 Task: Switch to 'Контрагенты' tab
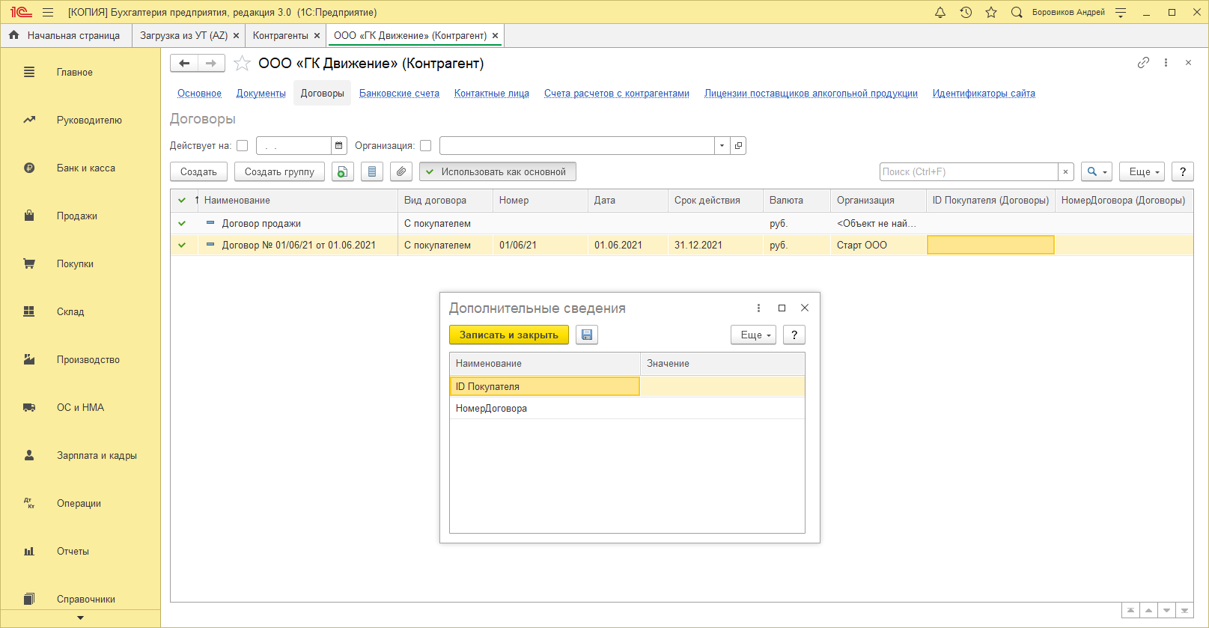(x=280, y=35)
